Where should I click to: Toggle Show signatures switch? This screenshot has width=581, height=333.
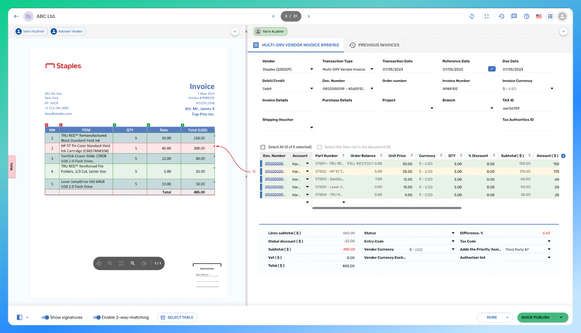[x=45, y=318]
